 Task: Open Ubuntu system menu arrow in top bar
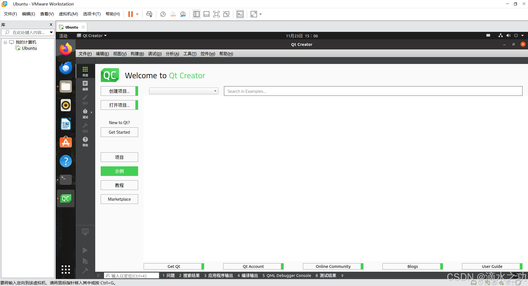(x=522, y=35)
